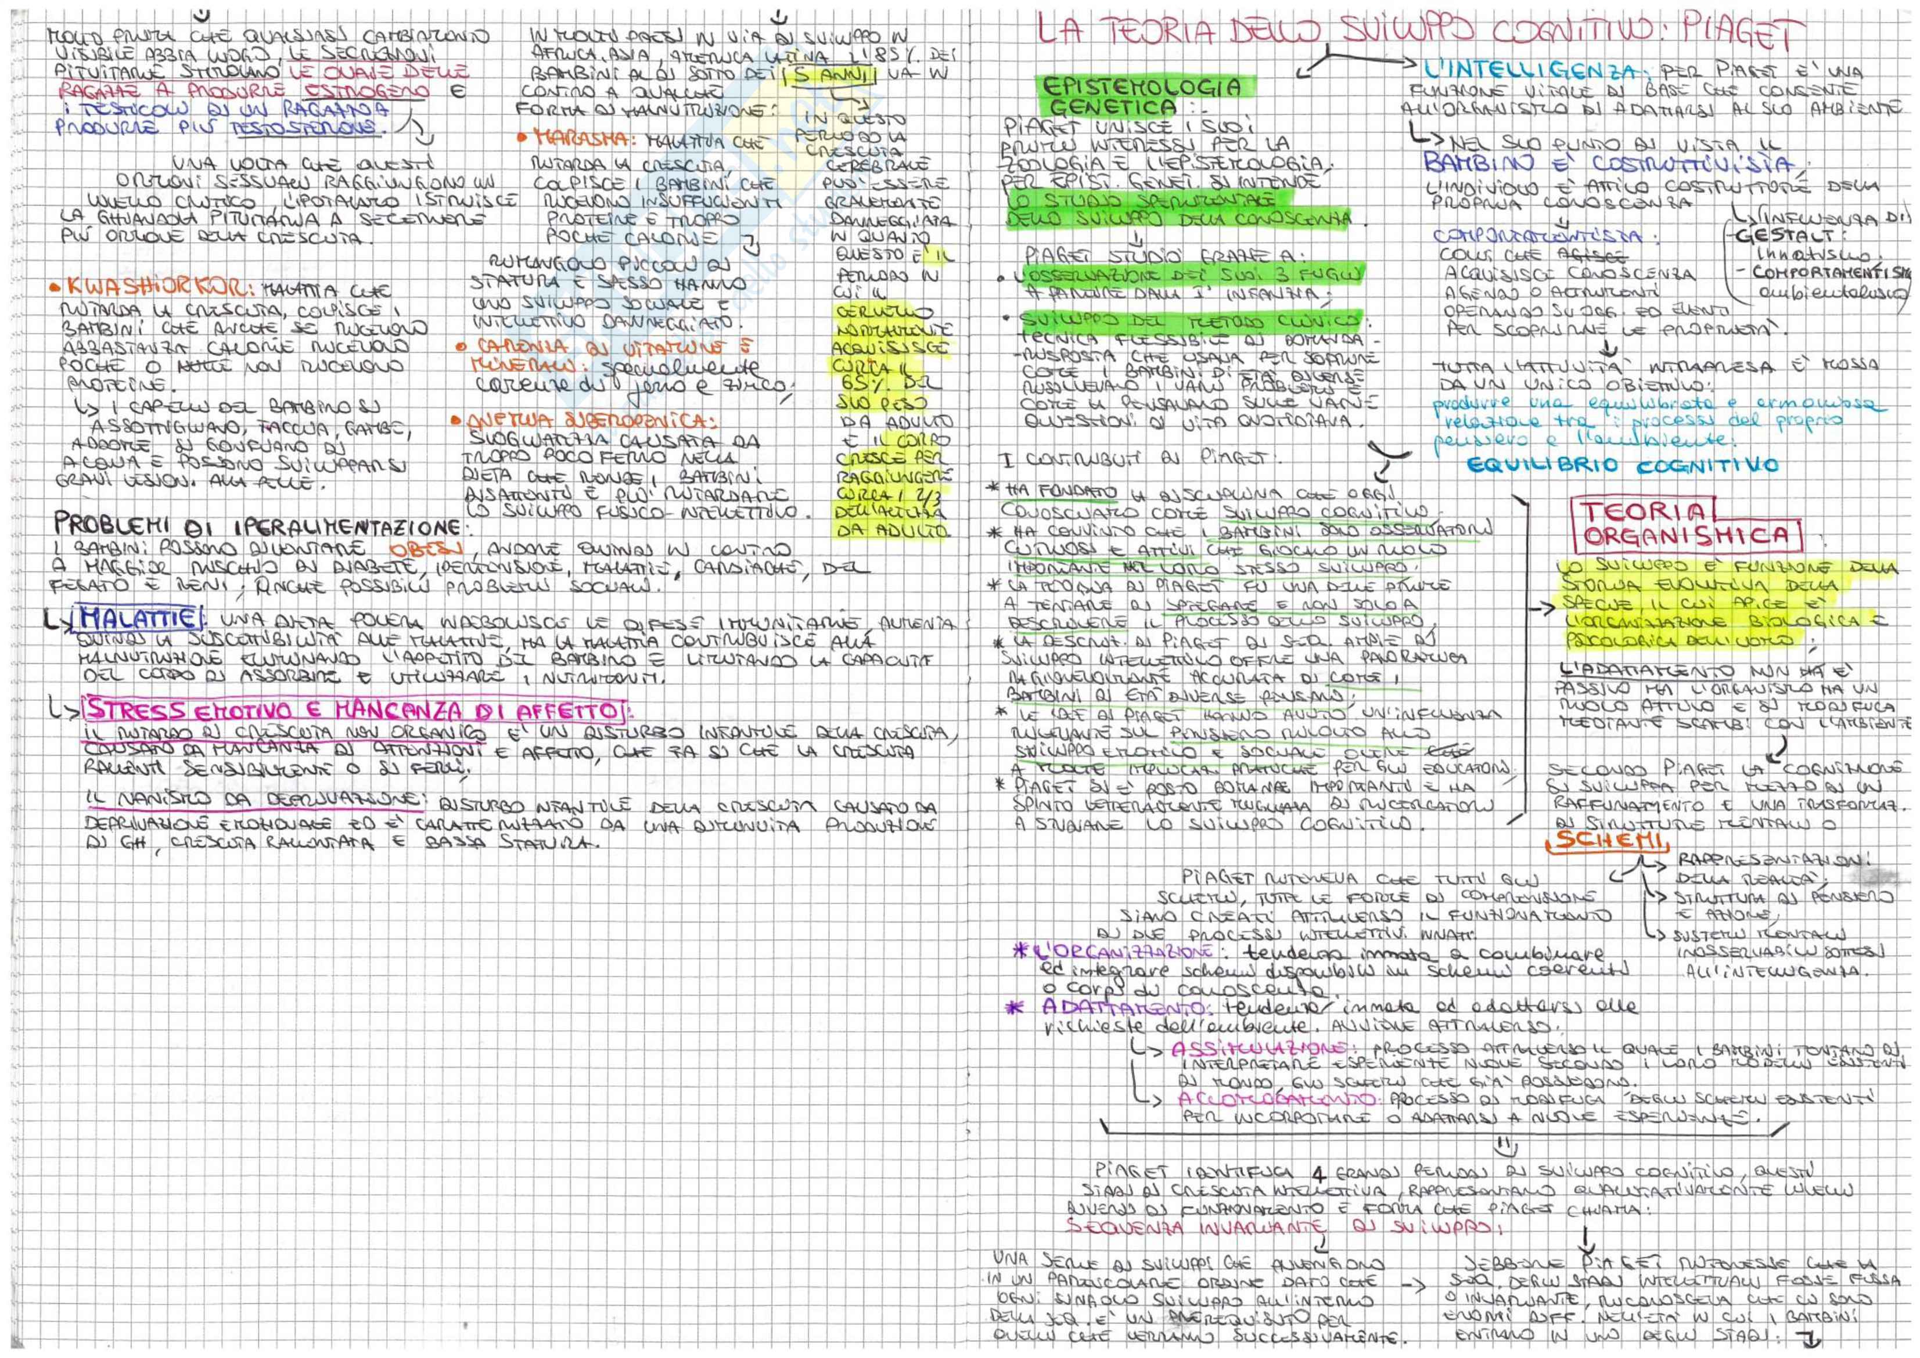
Task: Click the purple asterisk beside Adattamento
Action: pyautogui.click(x=1016, y=1008)
